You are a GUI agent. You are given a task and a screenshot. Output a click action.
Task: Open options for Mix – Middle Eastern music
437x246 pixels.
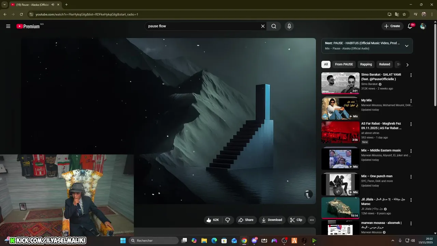[411, 151]
